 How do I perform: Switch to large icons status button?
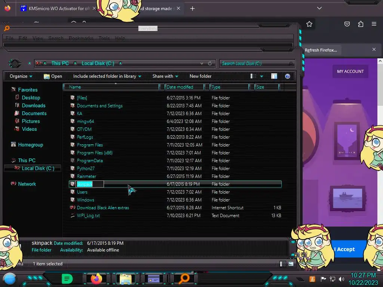(291, 264)
